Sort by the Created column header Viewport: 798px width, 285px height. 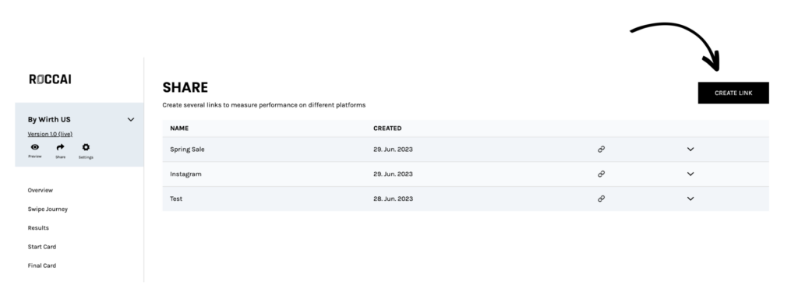[387, 128]
